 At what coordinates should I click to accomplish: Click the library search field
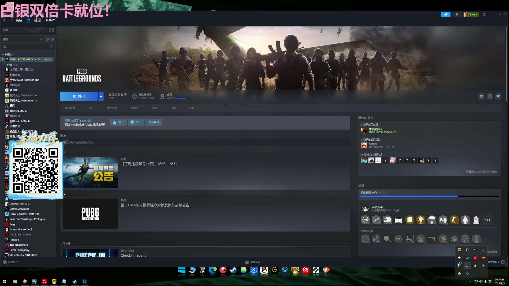click(25, 47)
